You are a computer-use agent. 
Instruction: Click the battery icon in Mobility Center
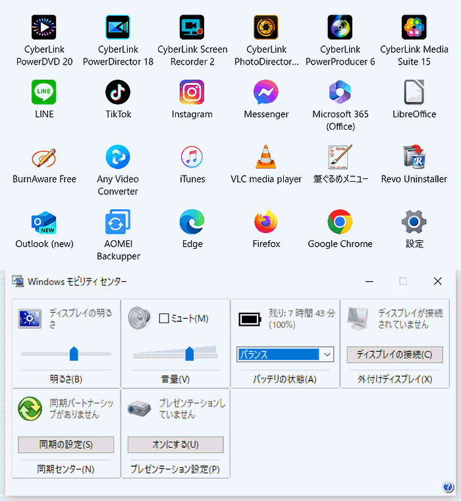click(x=250, y=319)
